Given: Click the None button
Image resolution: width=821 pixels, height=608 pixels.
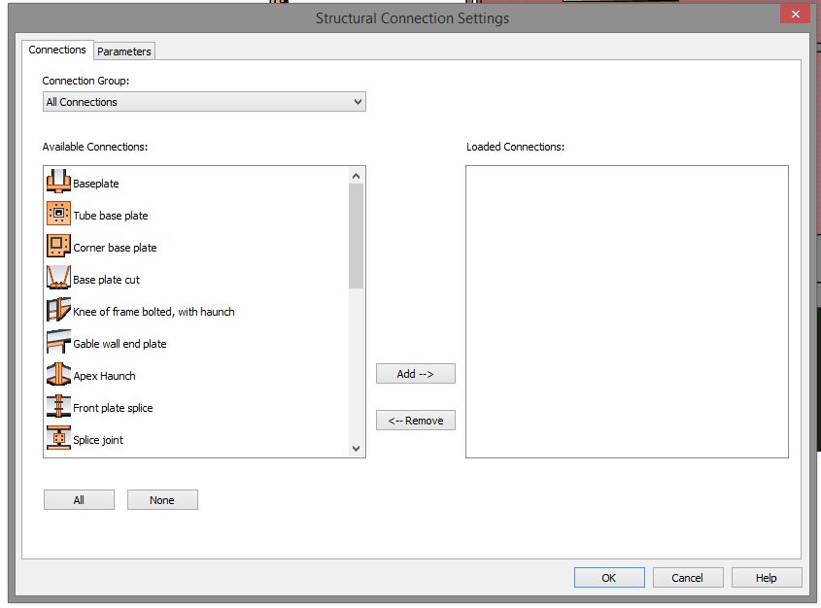Looking at the screenshot, I should (x=162, y=499).
